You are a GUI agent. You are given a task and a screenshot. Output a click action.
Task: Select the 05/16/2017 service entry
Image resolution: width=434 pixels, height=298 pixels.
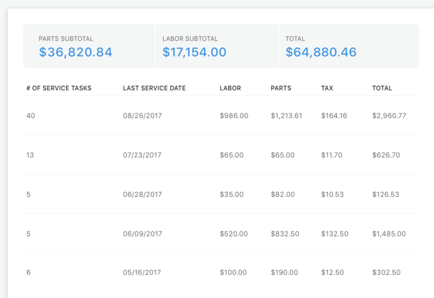pos(221,273)
